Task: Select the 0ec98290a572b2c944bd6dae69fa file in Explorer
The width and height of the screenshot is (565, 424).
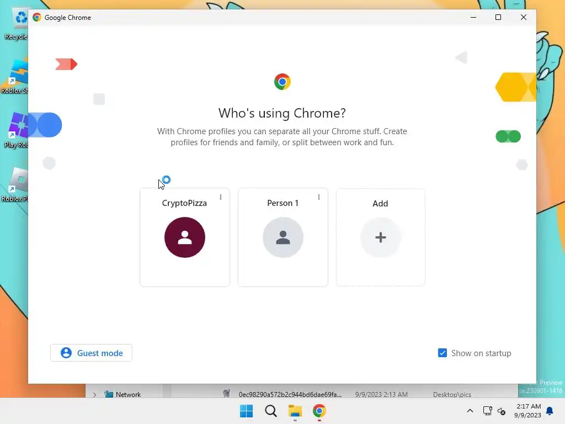Action: 290,394
